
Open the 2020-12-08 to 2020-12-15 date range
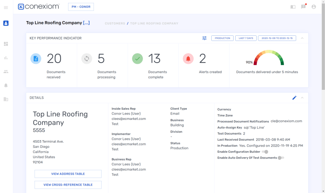[x=277, y=38]
